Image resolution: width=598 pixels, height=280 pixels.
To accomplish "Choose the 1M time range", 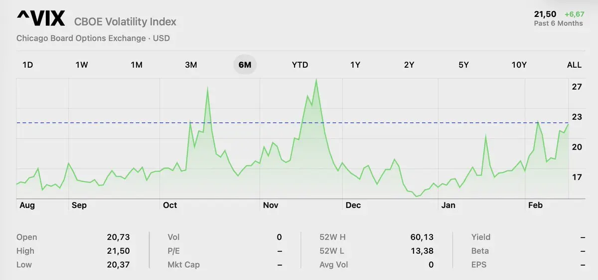I will pyautogui.click(x=137, y=65).
